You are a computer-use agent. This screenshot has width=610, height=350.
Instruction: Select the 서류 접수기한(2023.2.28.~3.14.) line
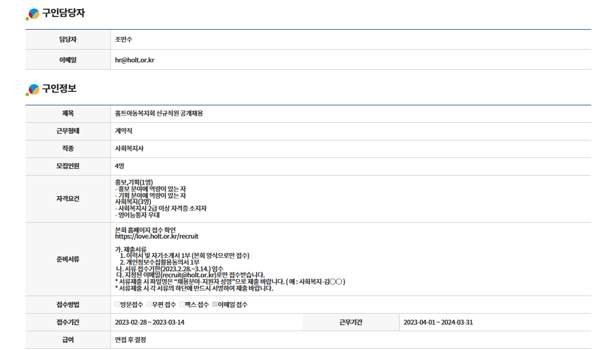[170, 269]
